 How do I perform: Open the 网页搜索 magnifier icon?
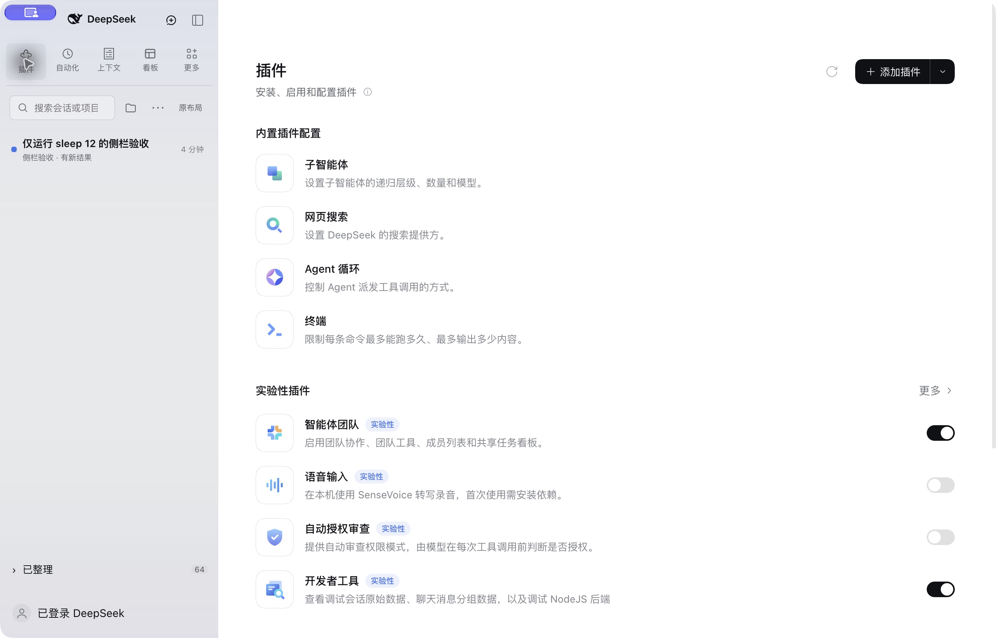[275, 225]
